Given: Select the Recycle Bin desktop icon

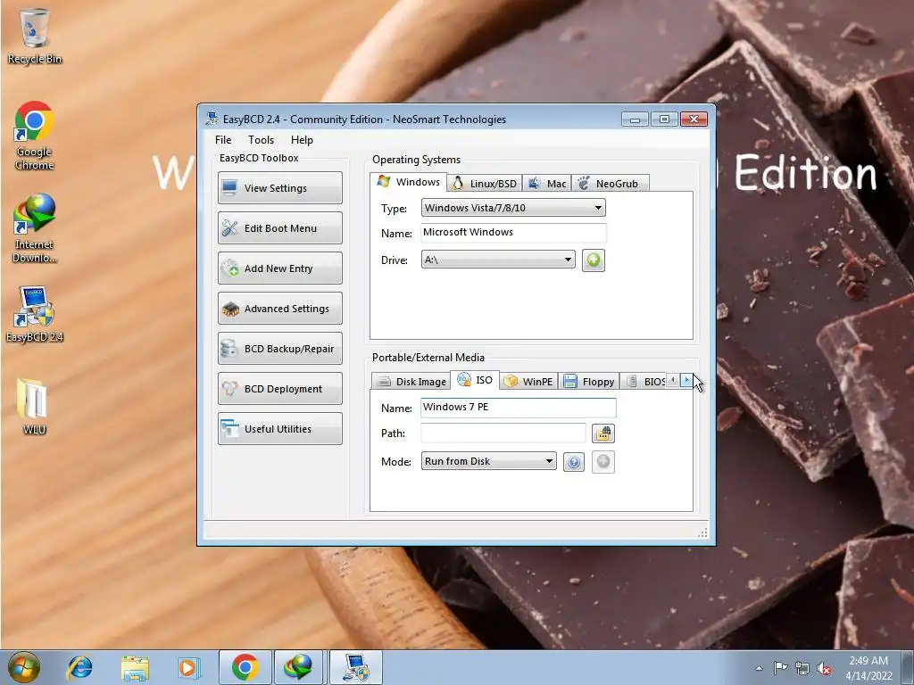Looking at the screenshot, I should pos(35,36).
